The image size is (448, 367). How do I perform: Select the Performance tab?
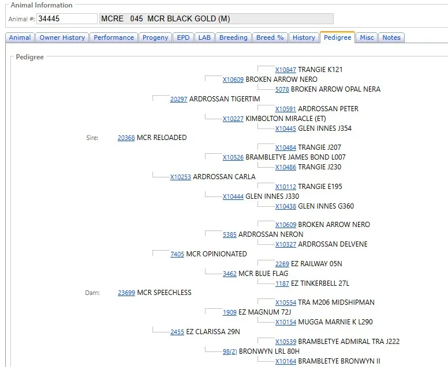[x=114, y=37]
